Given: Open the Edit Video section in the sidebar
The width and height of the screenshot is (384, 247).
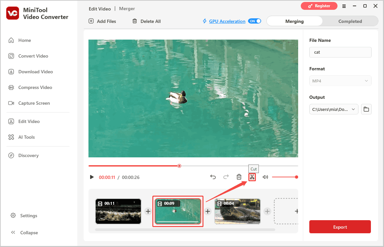Looking at the screenshot, I should coord(24,121).
